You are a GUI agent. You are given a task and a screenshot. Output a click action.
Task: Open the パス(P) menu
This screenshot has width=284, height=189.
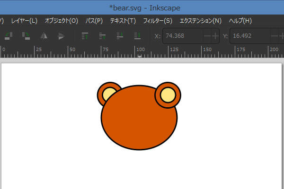[x=94, y=21]
